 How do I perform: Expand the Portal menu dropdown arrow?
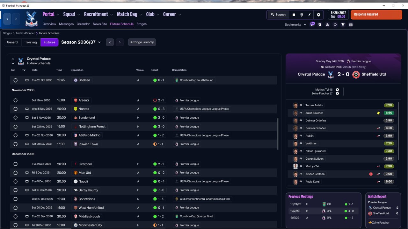[58, 15]
